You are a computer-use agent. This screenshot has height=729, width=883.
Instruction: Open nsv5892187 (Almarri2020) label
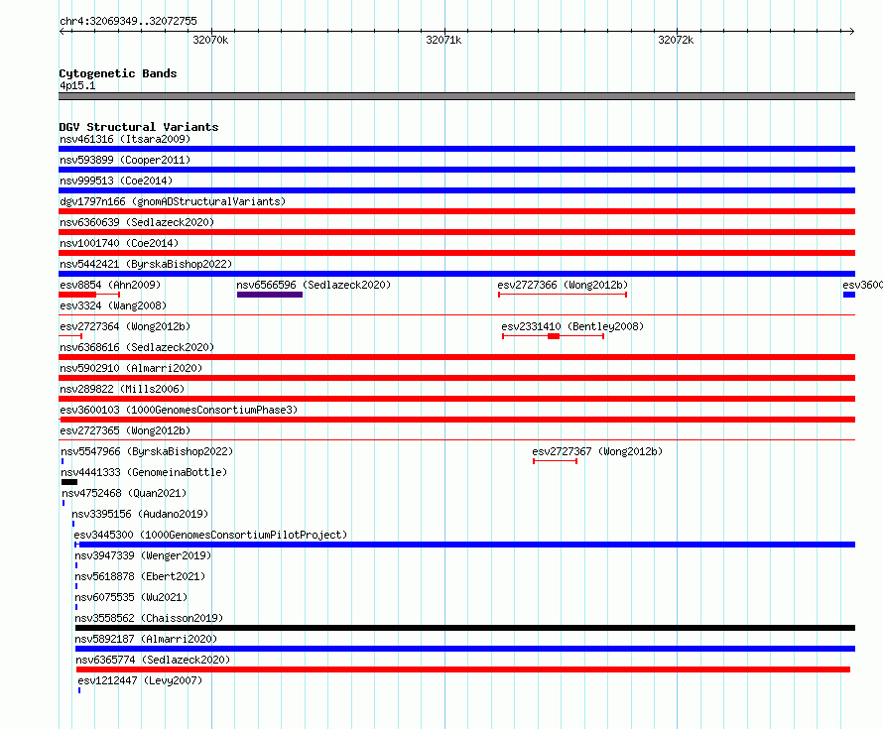[146, 639]
